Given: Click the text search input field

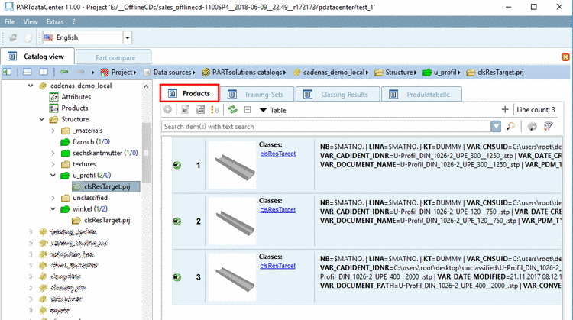Looking at the screenshot, I should coord(326,126).
